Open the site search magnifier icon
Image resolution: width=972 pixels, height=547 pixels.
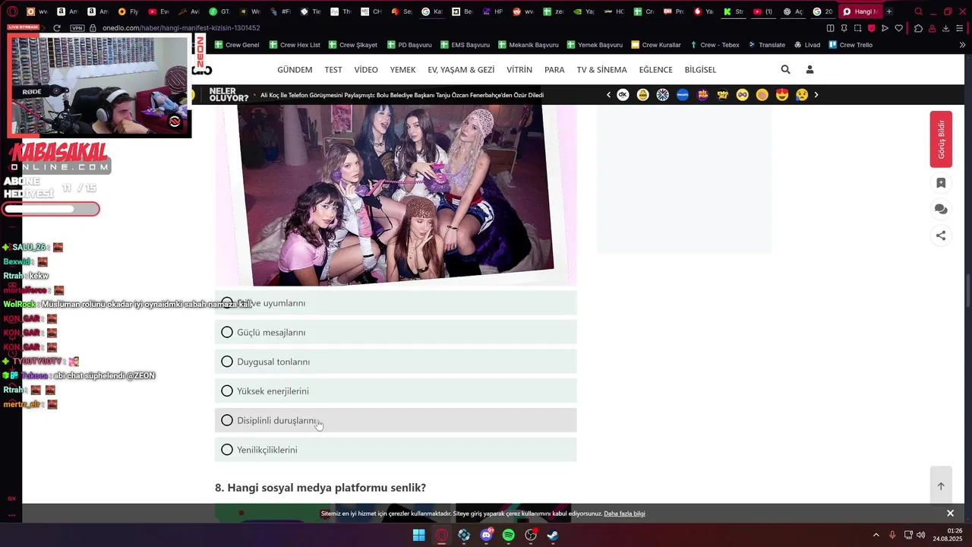point(785,69)
